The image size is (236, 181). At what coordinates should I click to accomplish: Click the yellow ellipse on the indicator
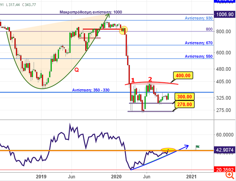point(168,149)
